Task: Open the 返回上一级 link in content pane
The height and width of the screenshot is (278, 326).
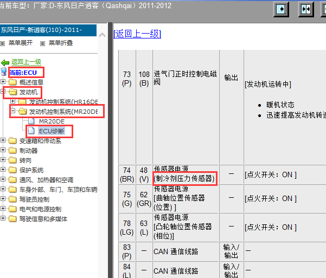Action: [x=137, y=34]
